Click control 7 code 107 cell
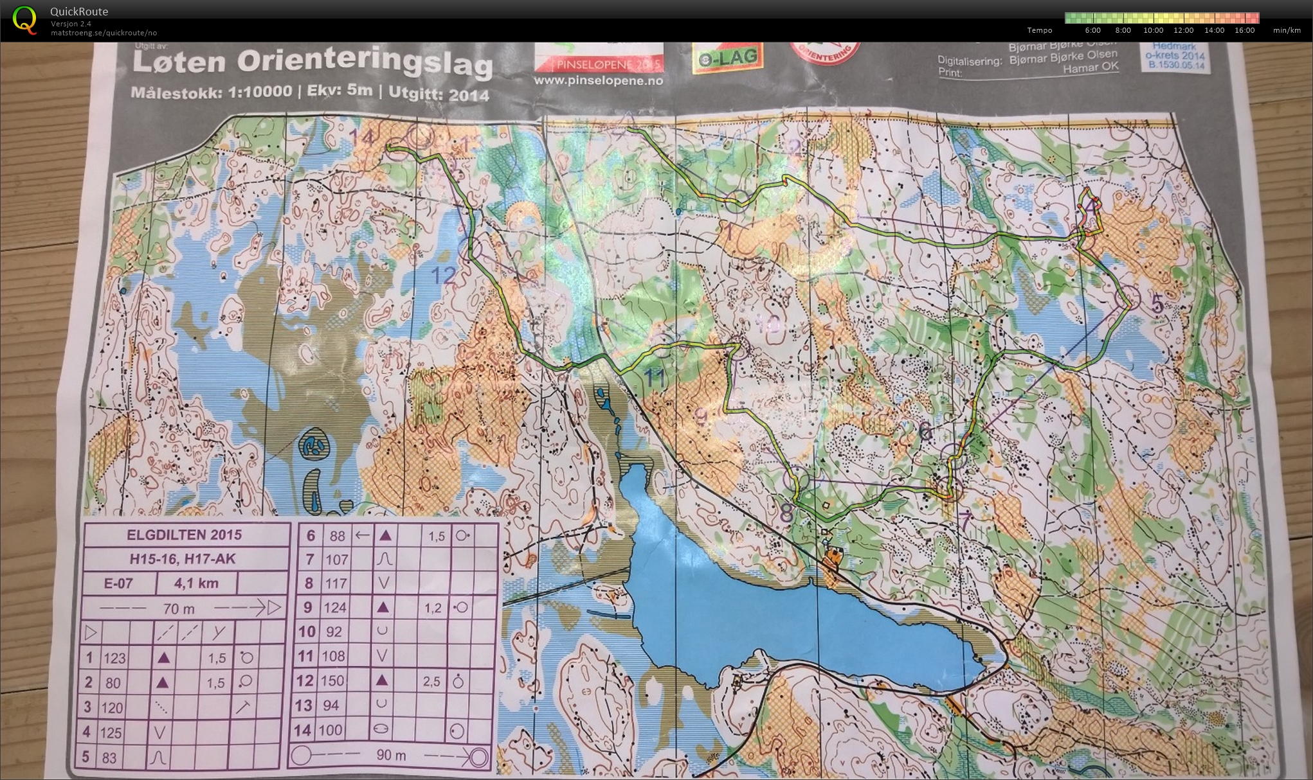Screen dimensions: 1313x780 tap(337, 560)
